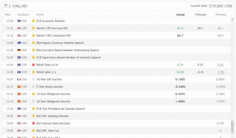Screen dimensions: 236x138
Task: Click the French flag on 10-Year OAT Auction row
Action: click(19, 79)
